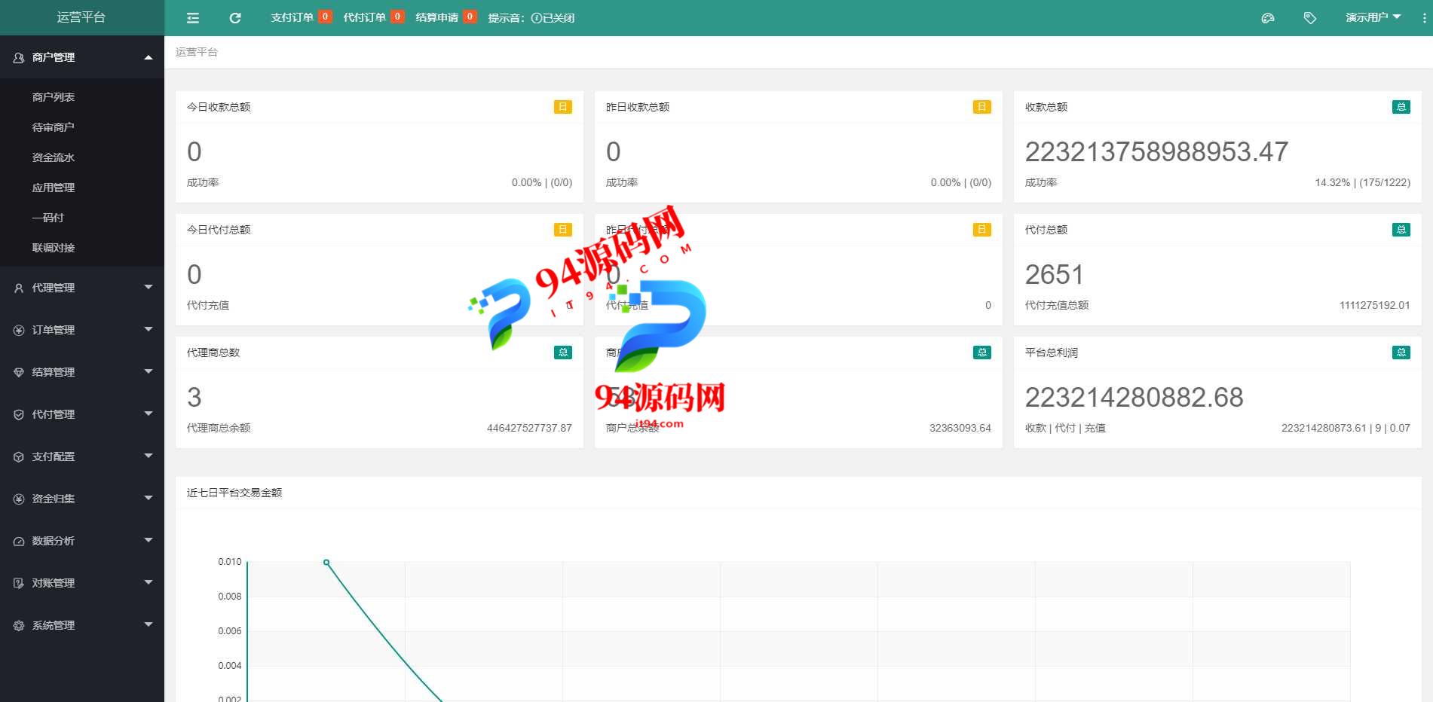The width and height of the screenshot is (1433, 702).
Task: Click the 资金归集 yen icon
Action: (x=19, y=499)
